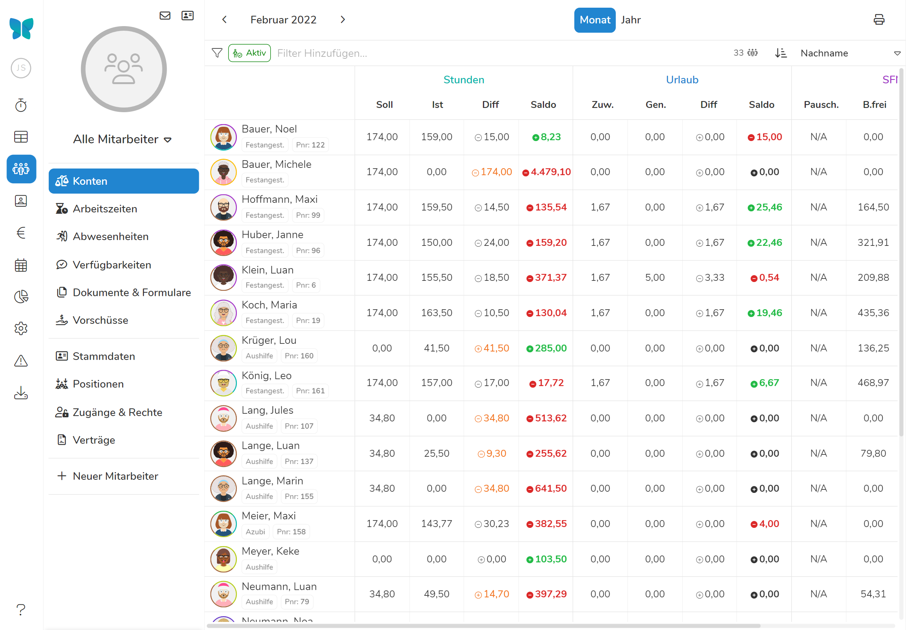The image size is (906, 630).
Task: Click the printer icon
Action: pos(879,20)
